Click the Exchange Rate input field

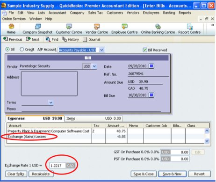tap(58, 166)
